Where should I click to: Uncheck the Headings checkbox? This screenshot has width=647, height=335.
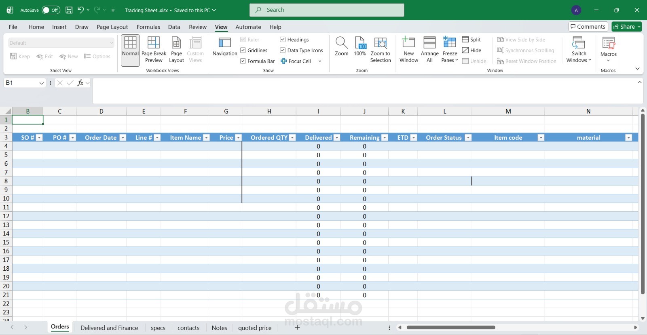tap(283, 40)
